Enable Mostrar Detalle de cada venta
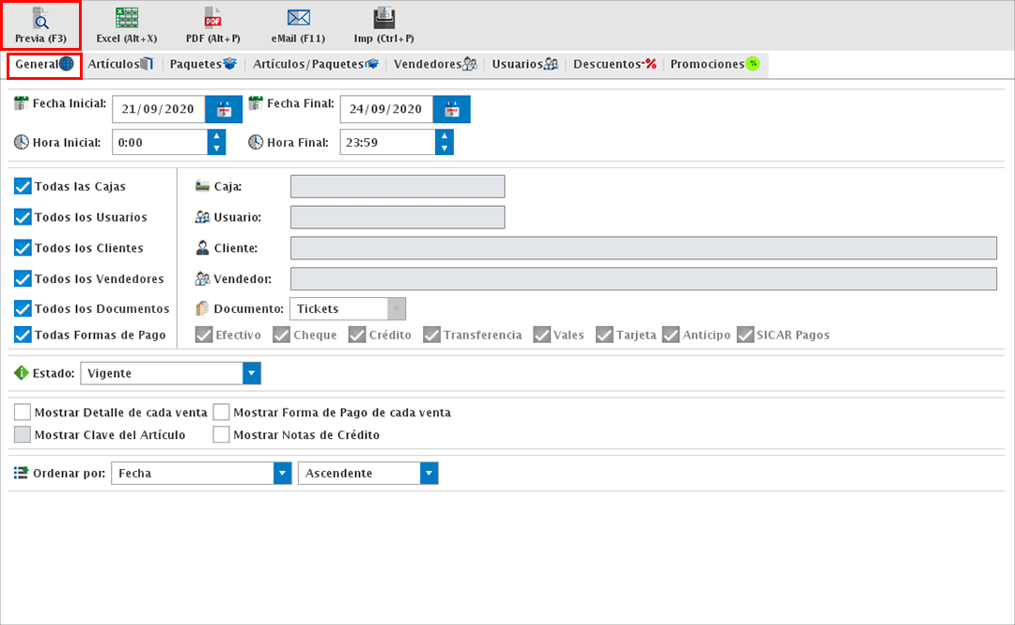Screen dimensions: 1015x625 [23, 412]
